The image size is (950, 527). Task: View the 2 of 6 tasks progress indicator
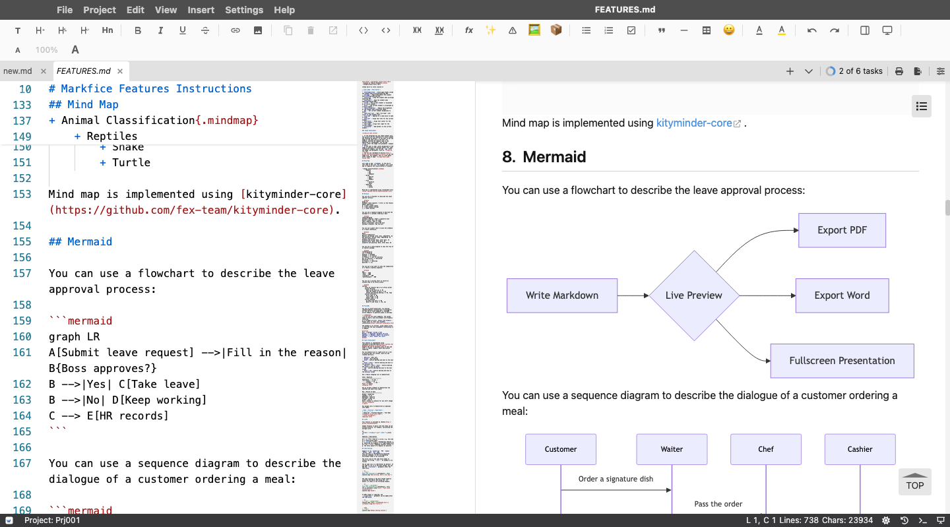coord(854,71)
